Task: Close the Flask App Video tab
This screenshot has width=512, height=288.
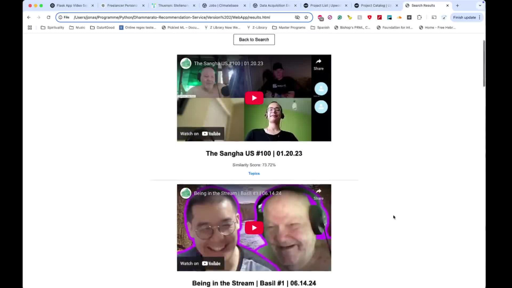Action: [x=92, y=6]
